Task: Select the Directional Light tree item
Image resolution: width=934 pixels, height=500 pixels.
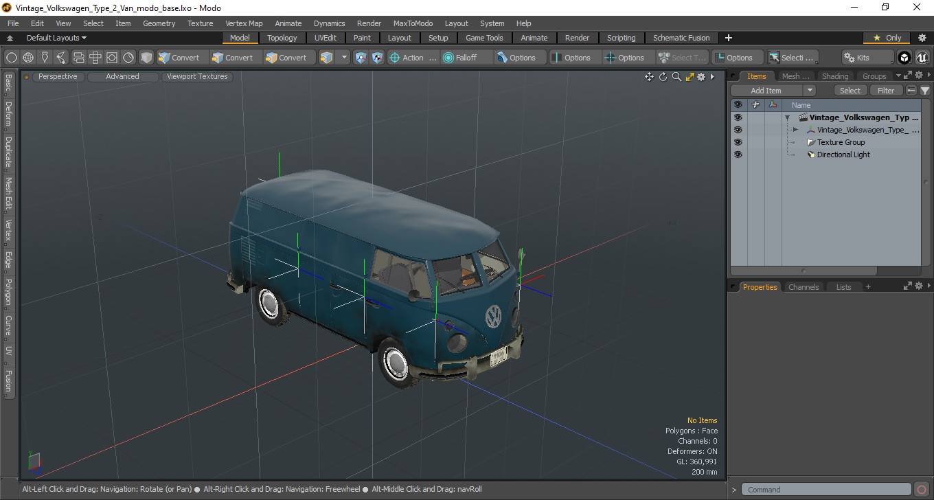Action: point(843,155)
